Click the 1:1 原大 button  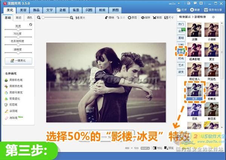(80, 18)
